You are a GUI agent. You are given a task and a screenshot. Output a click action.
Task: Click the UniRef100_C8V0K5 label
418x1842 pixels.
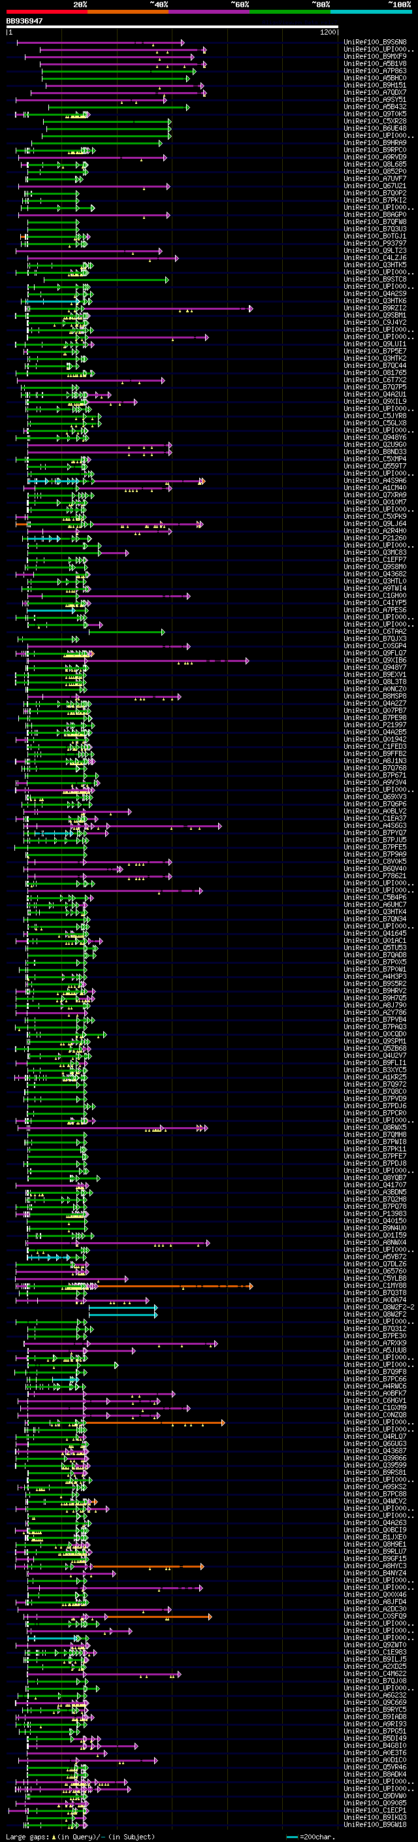click(x=375, y=862)
